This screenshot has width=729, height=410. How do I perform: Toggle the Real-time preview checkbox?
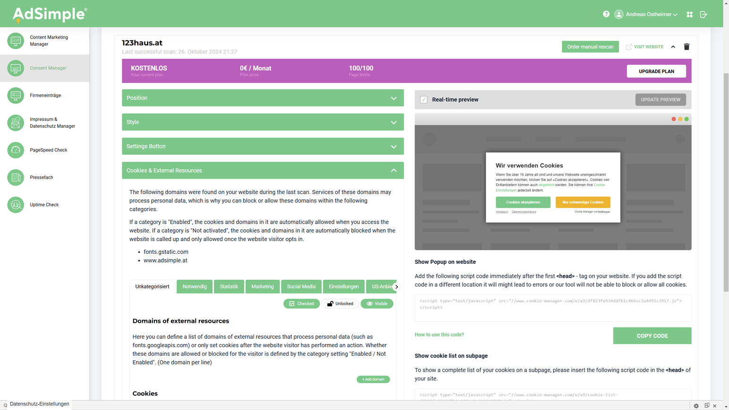(424, 100)
